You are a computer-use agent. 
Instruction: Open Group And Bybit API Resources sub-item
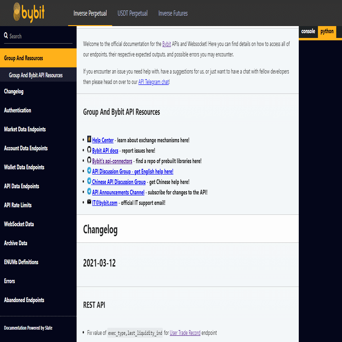pos(38,75)
